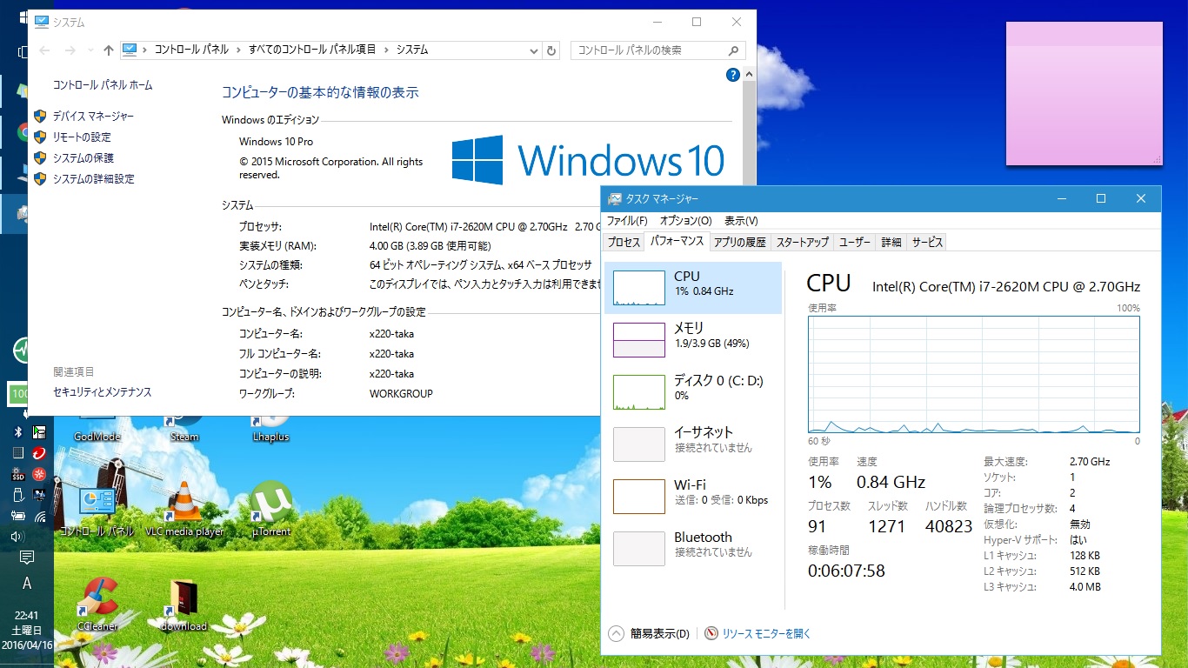The width and height of the screenshot is (1188, 668).
Task: Open セキュリティとメンテナンス link
Action: point(103,392)
